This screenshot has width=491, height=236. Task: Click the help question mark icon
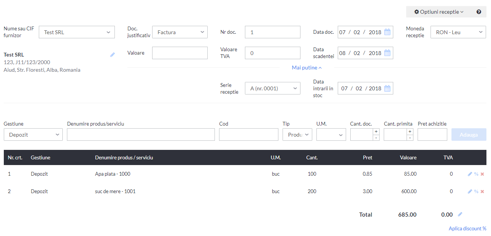point(479,12)
